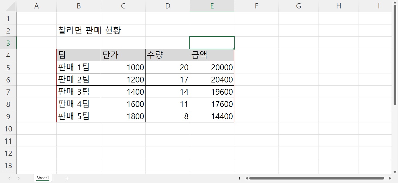The width and height of the screenshot is (398, 183).
Task: Select row 5 header
Action: point(8,67)
